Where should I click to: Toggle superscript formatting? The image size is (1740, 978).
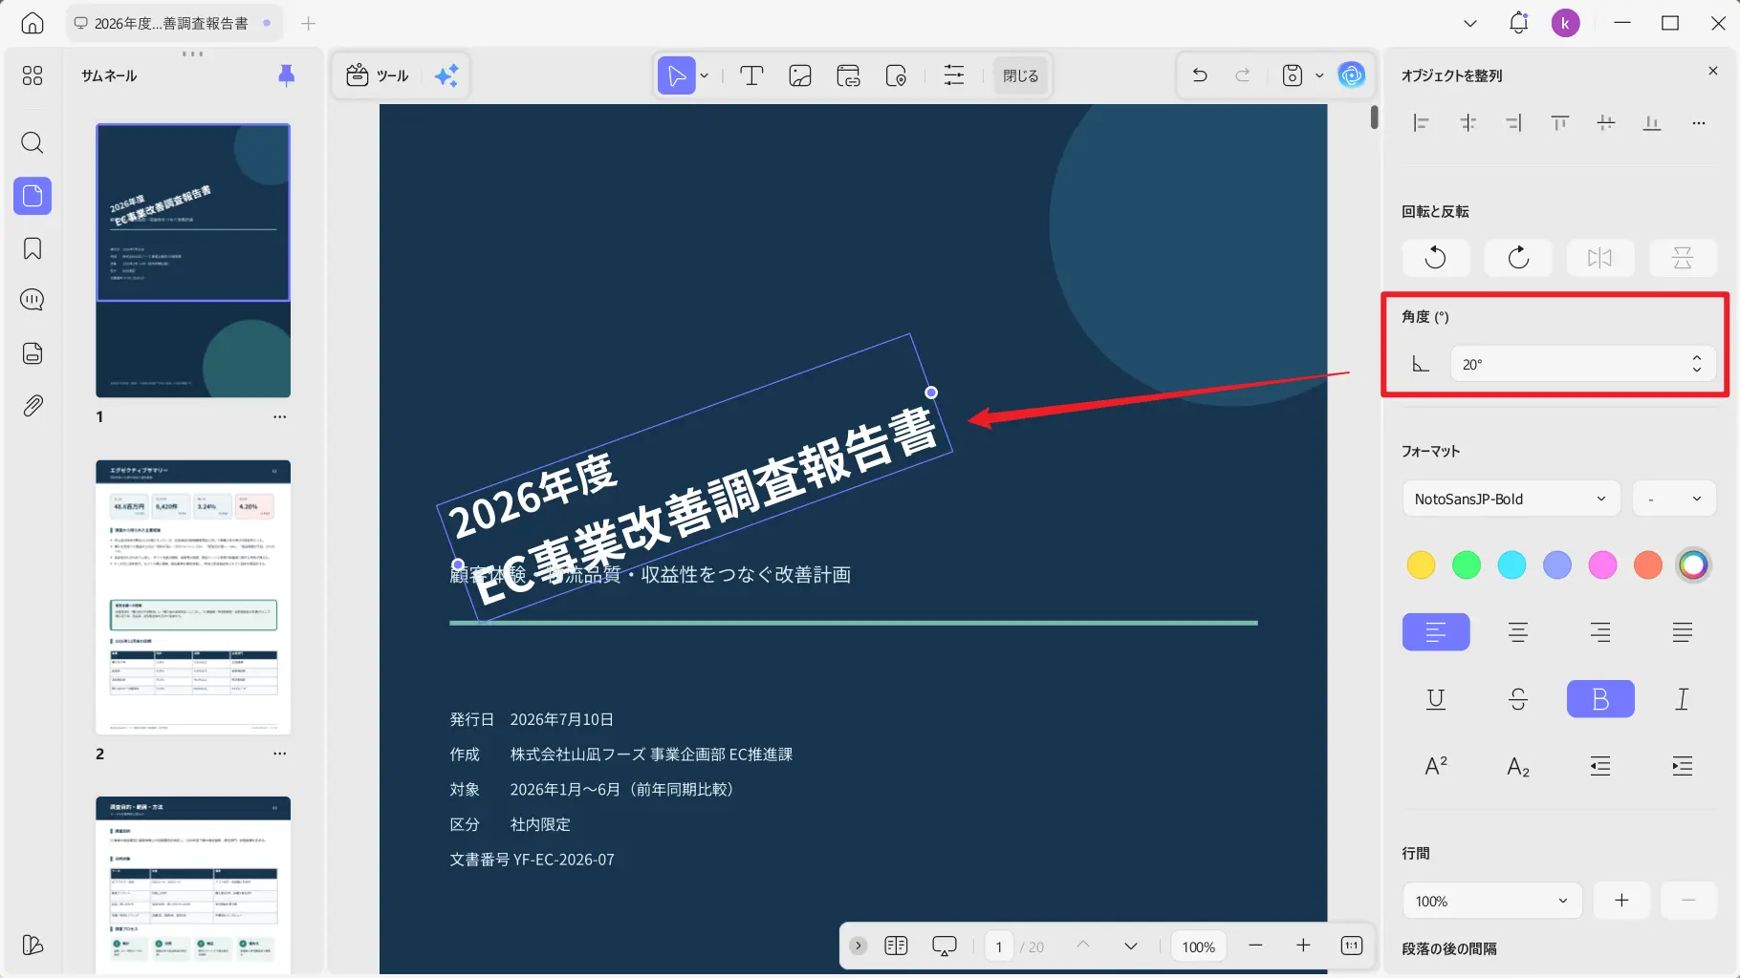pyautogui.click(x=1436, y=766)
